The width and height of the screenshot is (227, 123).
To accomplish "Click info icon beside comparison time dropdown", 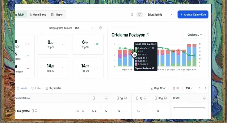I will [x=100, y=28].
